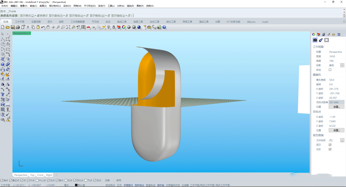Image resolution: width=346 pixels, height=187 pixels.
Task: Uncheck the 灰阶 checkbox
Action: pos(330,149)
